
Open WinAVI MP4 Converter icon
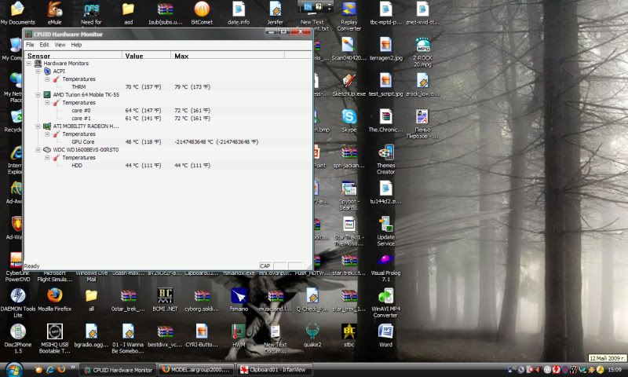pos(385,297)
